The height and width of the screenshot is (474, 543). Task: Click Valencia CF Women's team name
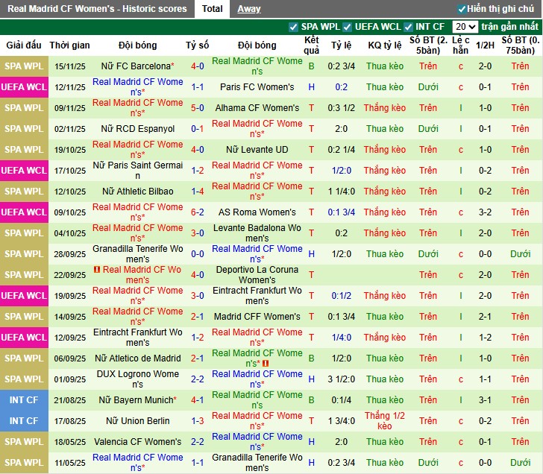point(137,442)
